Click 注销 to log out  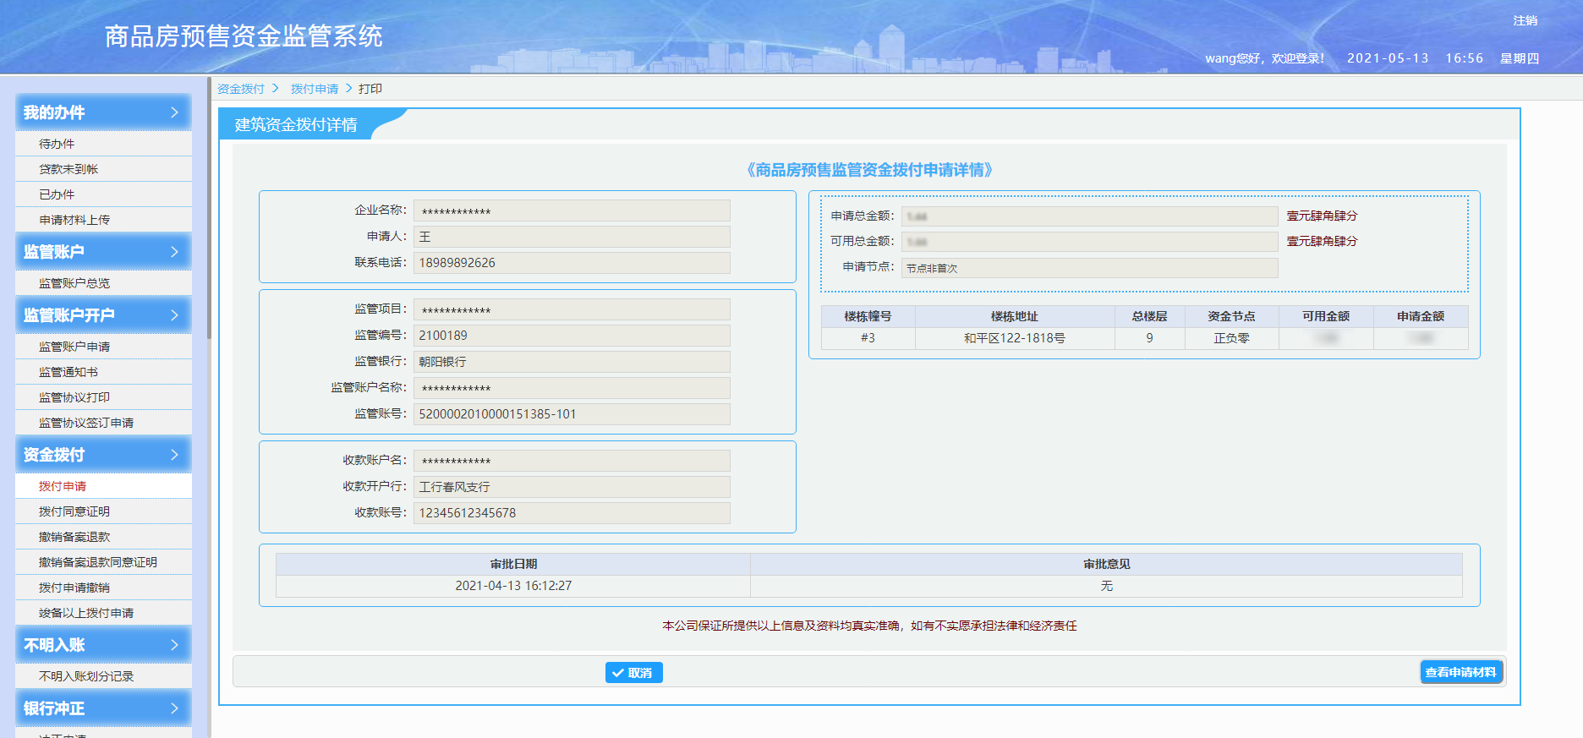1525,20
